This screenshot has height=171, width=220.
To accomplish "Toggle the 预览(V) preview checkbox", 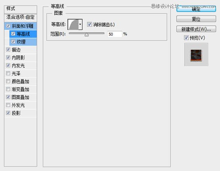I will [186, 38].
